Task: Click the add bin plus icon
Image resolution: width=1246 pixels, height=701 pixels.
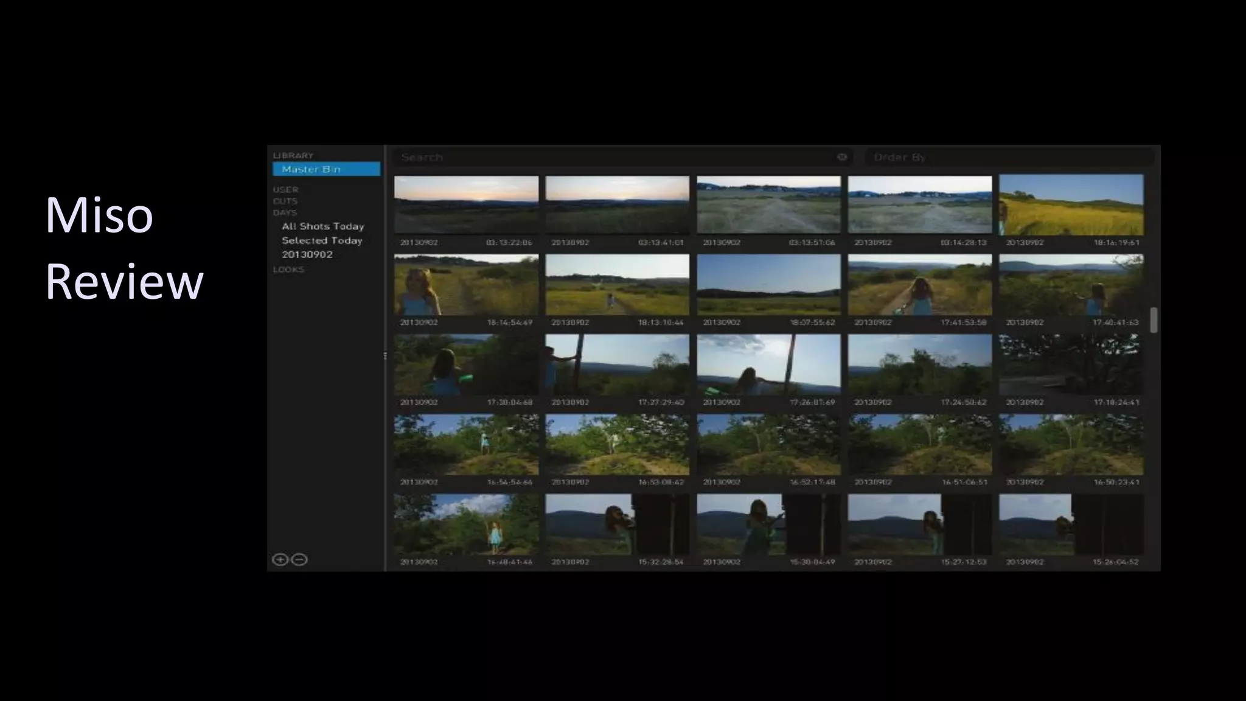Action: (x=280, y=560)
